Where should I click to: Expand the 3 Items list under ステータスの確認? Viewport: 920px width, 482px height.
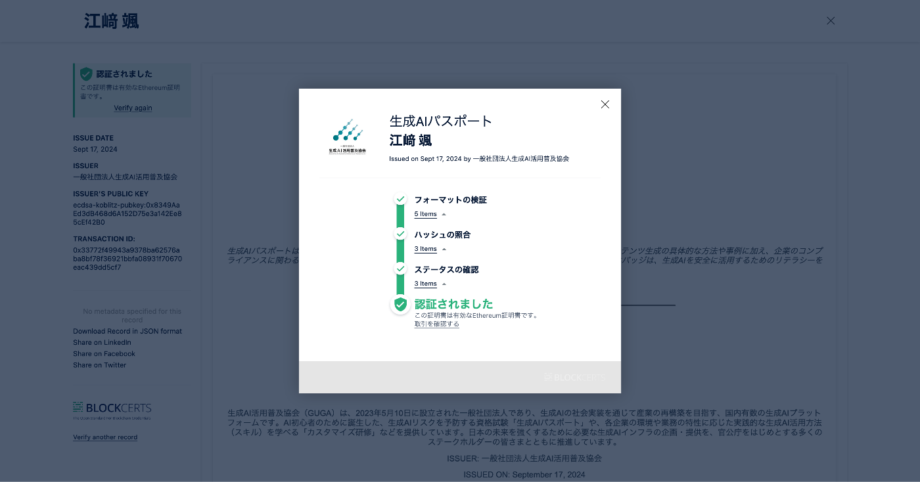[x=426, y=284]
